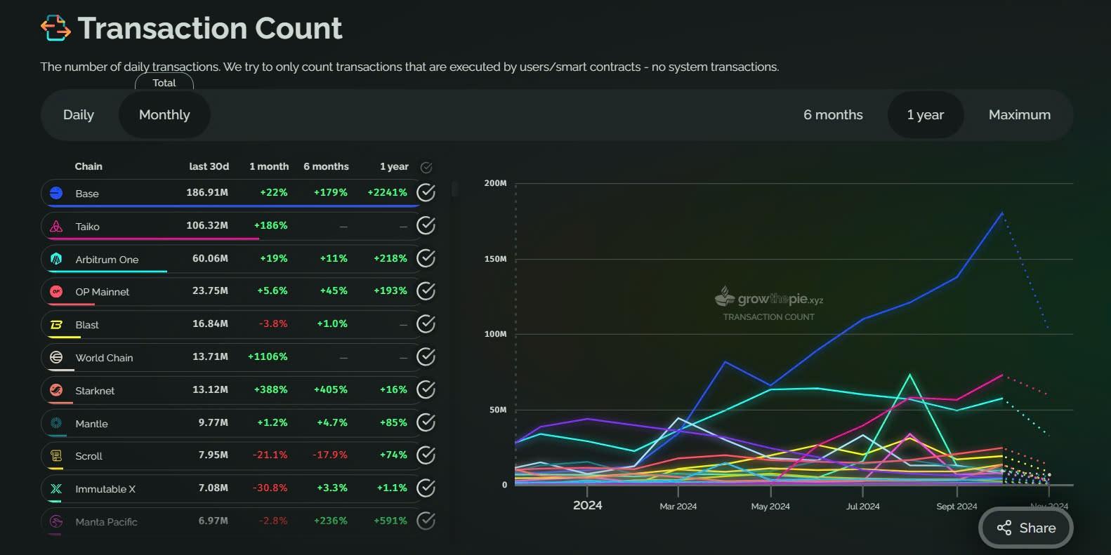The image size is (1111, 555).
Task: Click the Arbitrum One logo icon
Action: (x=56, y=259)
